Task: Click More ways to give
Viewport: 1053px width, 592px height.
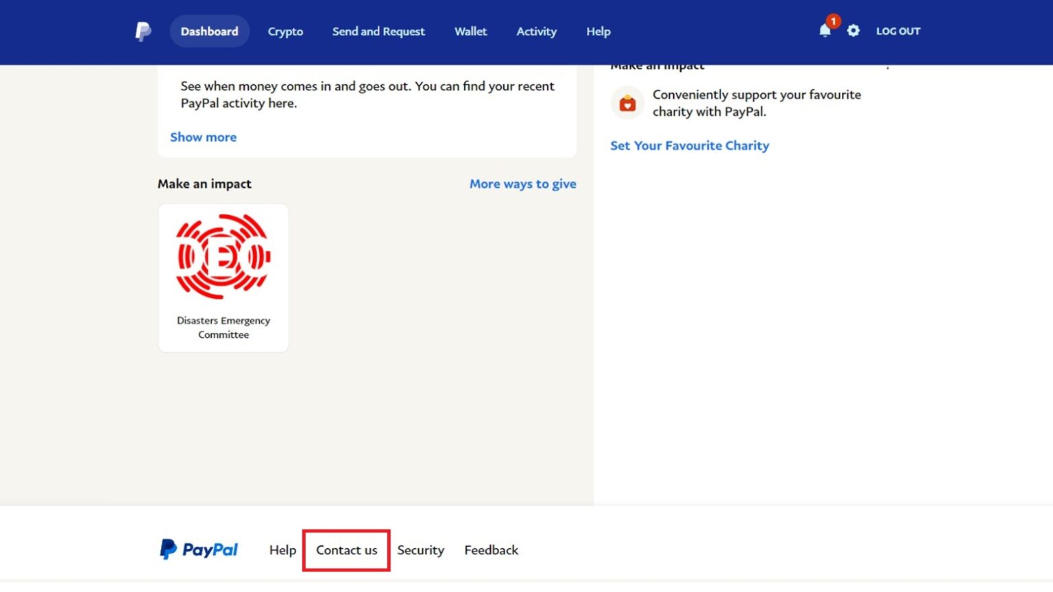Action: pos(522,184)
